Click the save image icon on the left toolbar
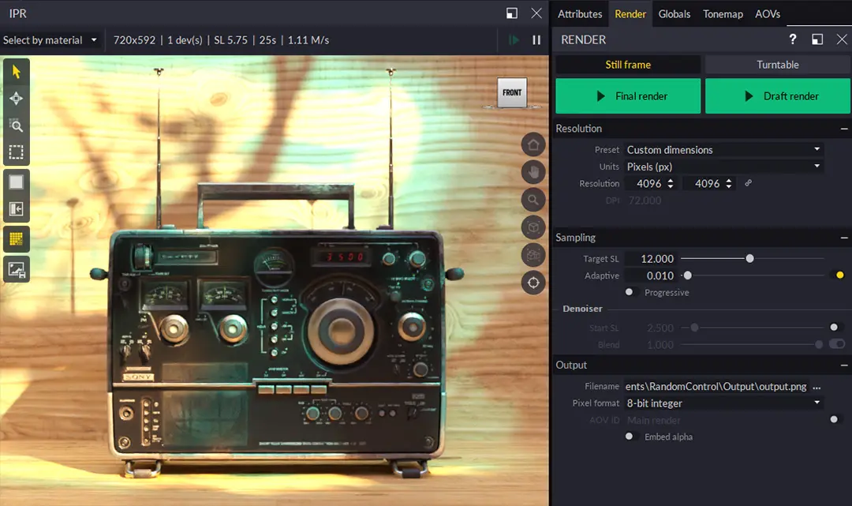852x506 pixels. click(x=16, y=268)
